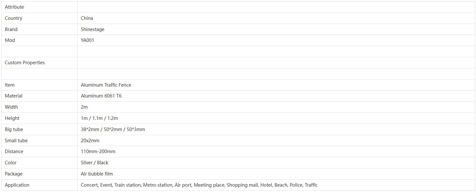Select the Big tube label

14,129
